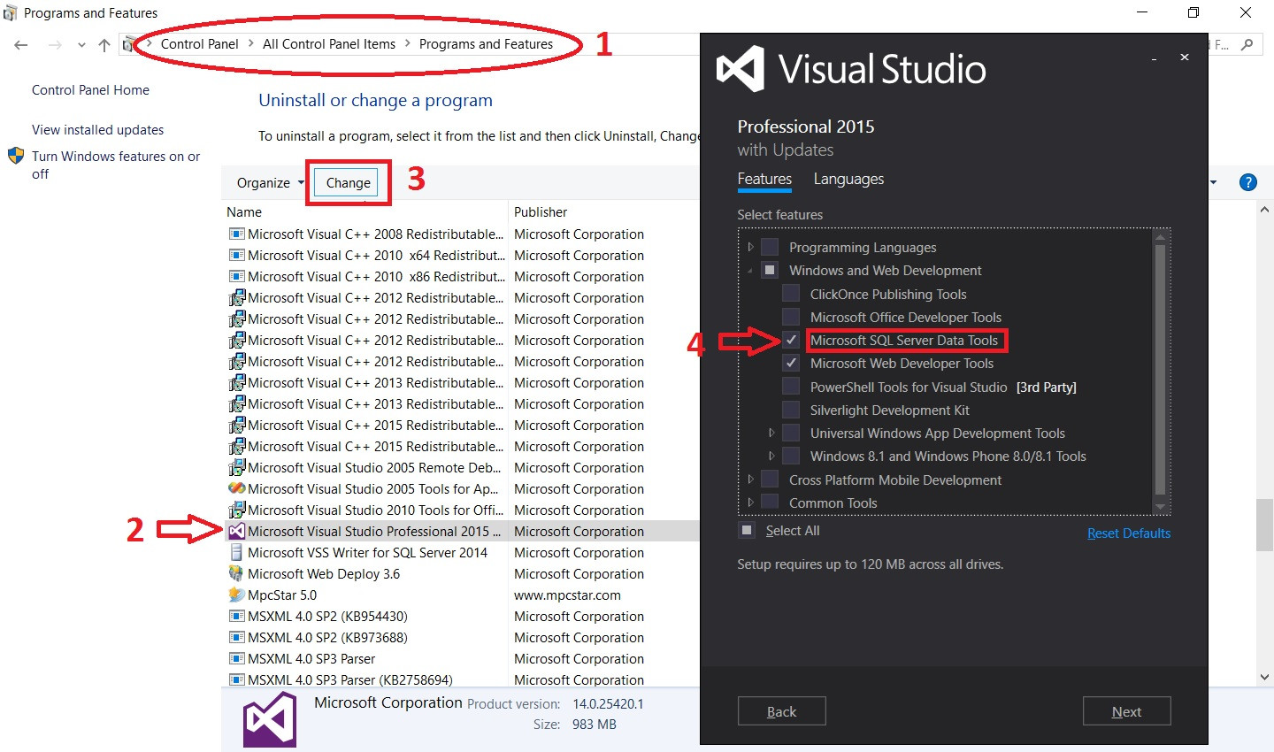Open the Organize dropdown menu
Screen dimensions: 1274x752
(270, 182)
